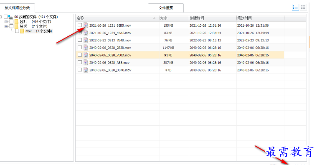Switch to thumbnail grid view icon
Screen dimensions: 317x165
point(303,7)
